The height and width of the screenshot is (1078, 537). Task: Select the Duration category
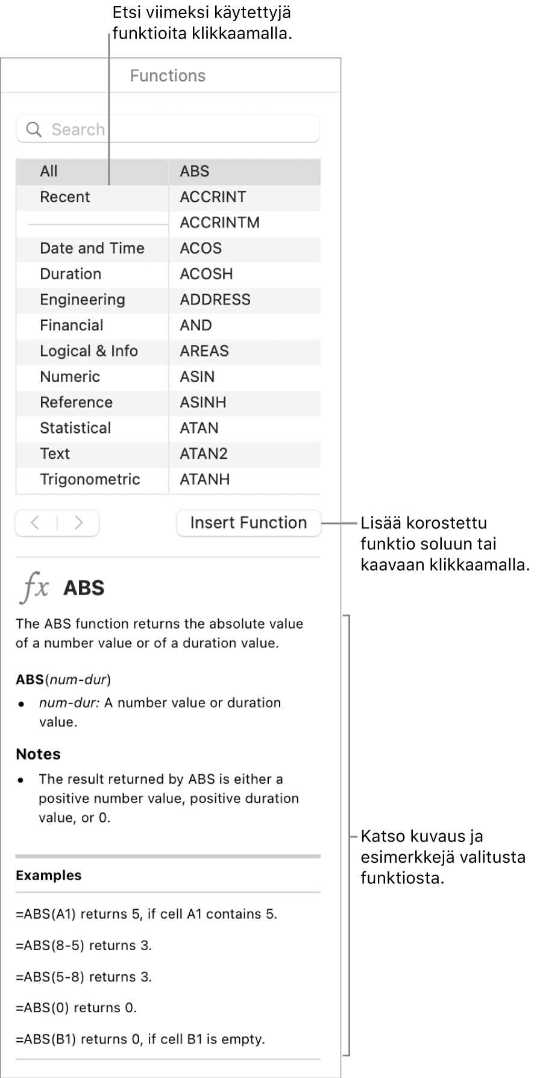tap(71, 274)
